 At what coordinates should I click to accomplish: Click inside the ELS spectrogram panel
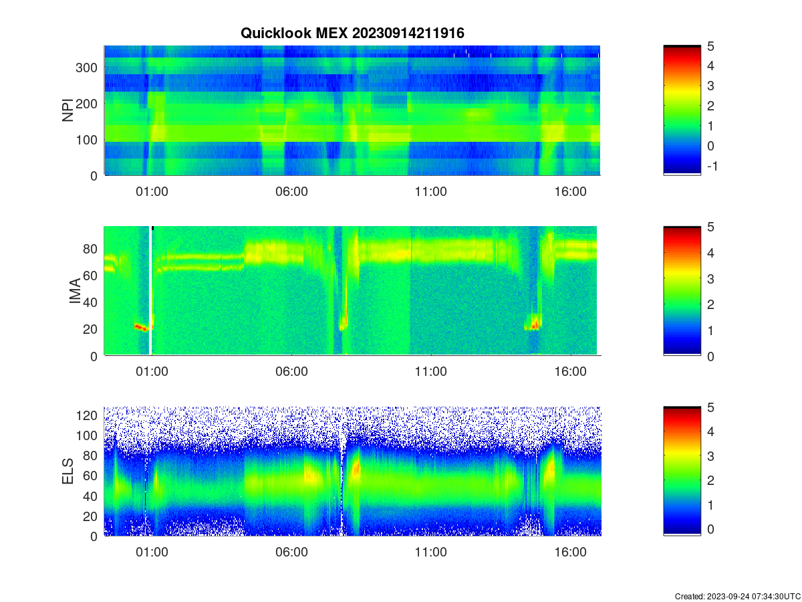[x=352, y=472]
